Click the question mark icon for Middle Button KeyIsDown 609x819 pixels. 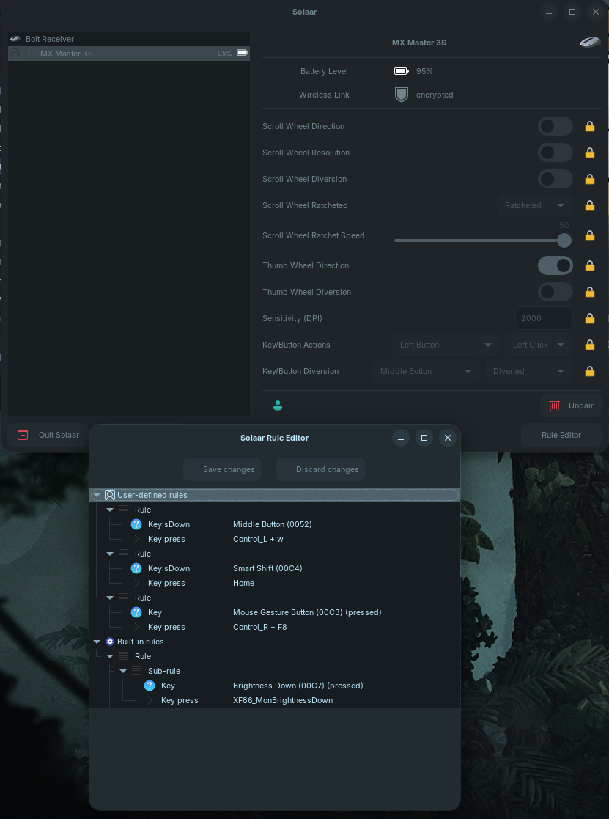click(x=136, y=524)
